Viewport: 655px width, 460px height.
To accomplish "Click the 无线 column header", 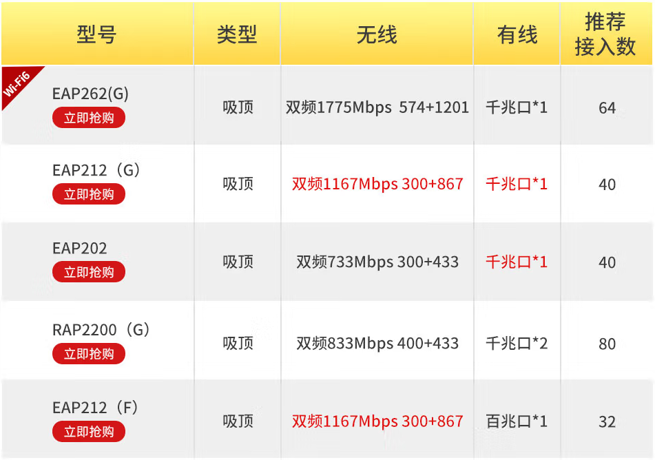I will click(377, 34).
